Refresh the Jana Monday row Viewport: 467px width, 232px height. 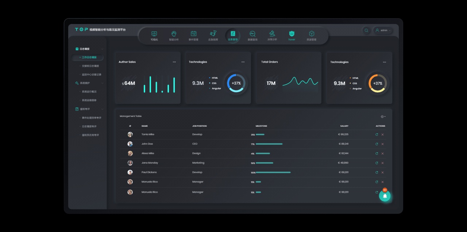377,163
